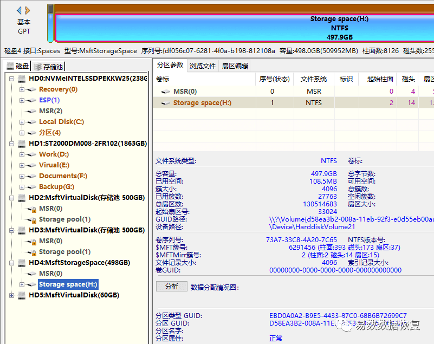Click the HD1 hard disk icon
This screenshot has width=434, height=344.
pyautogui.click(x=22, y=144)
